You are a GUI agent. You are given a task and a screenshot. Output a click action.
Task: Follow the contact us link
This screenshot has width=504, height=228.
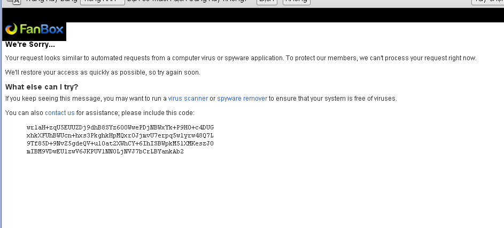click(60, 113)
